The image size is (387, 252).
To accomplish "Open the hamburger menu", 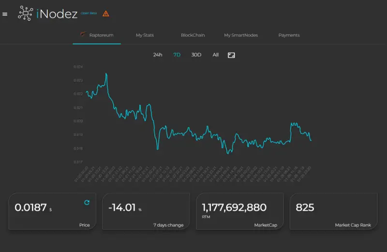I will coord(5,14).
